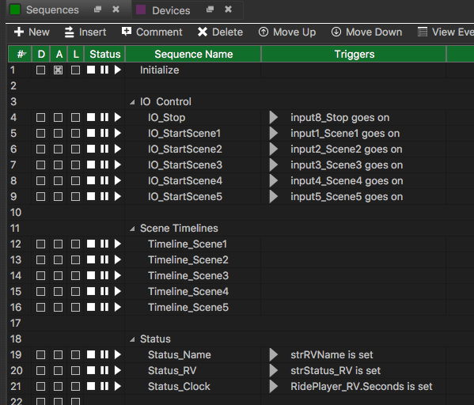Click the Delete button
Image resolution: width=474 pixels, height=405 pixels.
pos(220,32)
